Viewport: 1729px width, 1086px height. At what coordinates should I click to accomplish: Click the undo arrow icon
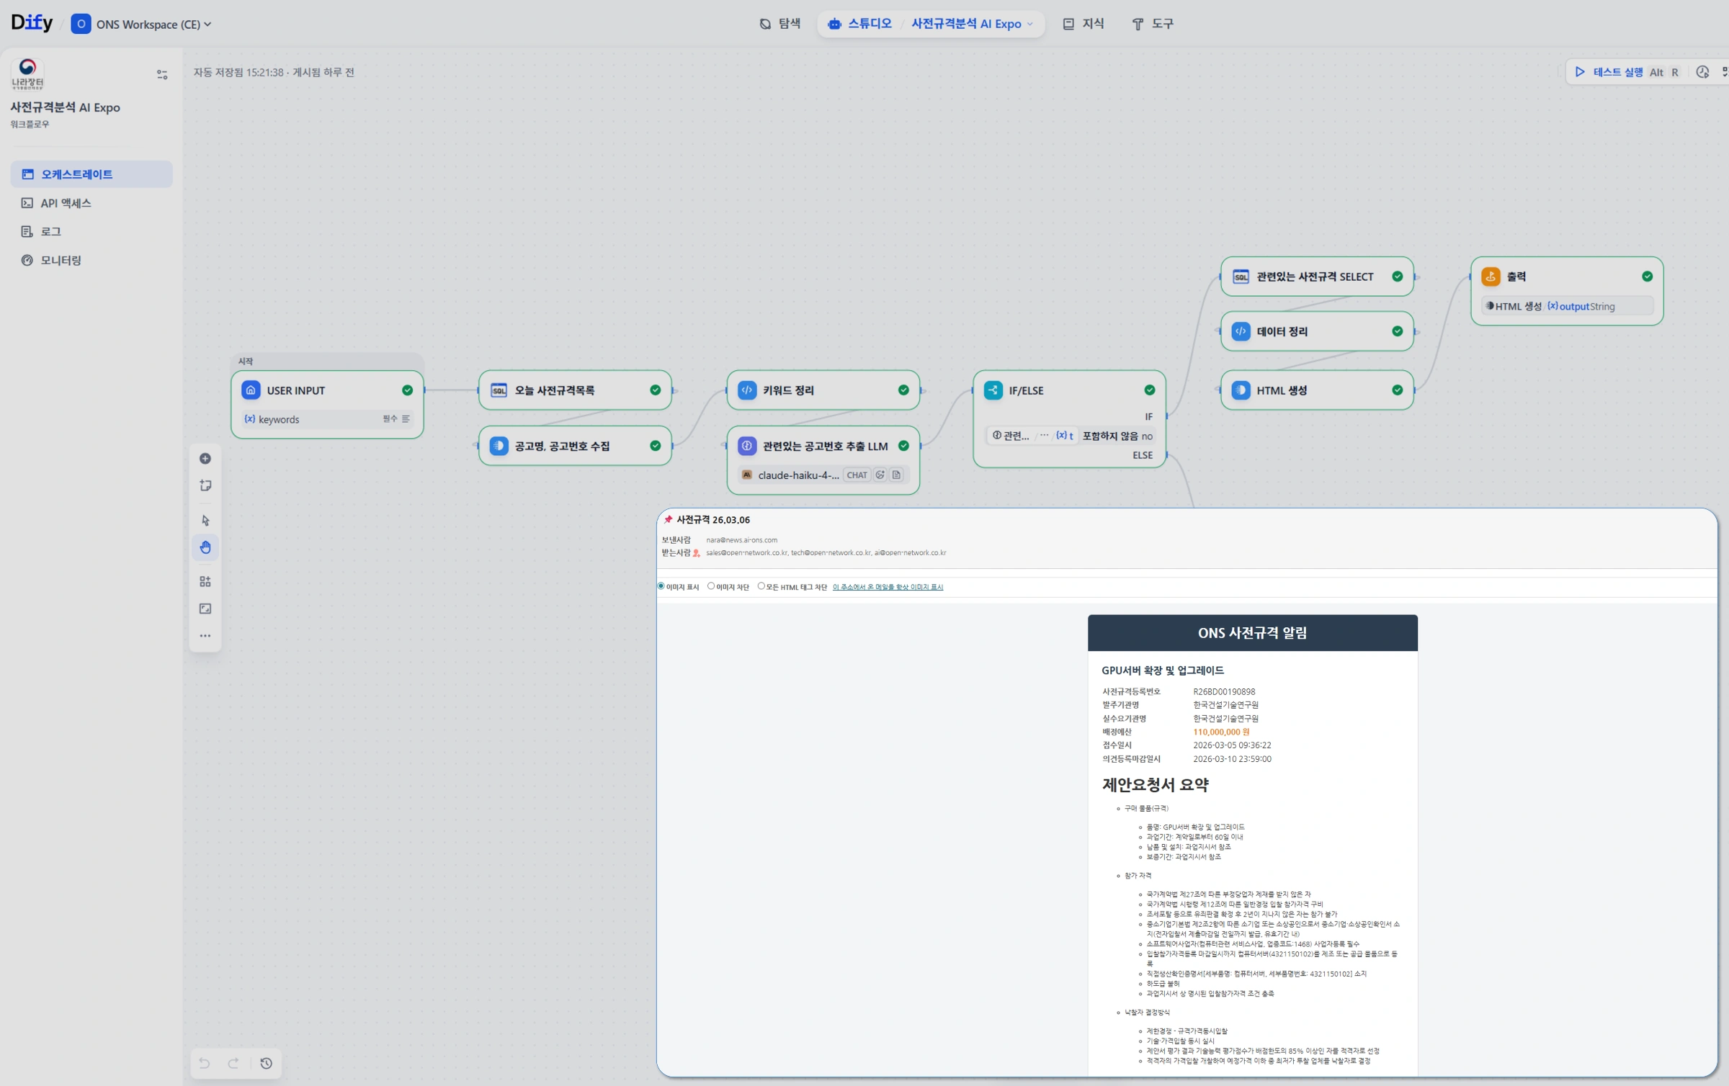point(205,1063)
